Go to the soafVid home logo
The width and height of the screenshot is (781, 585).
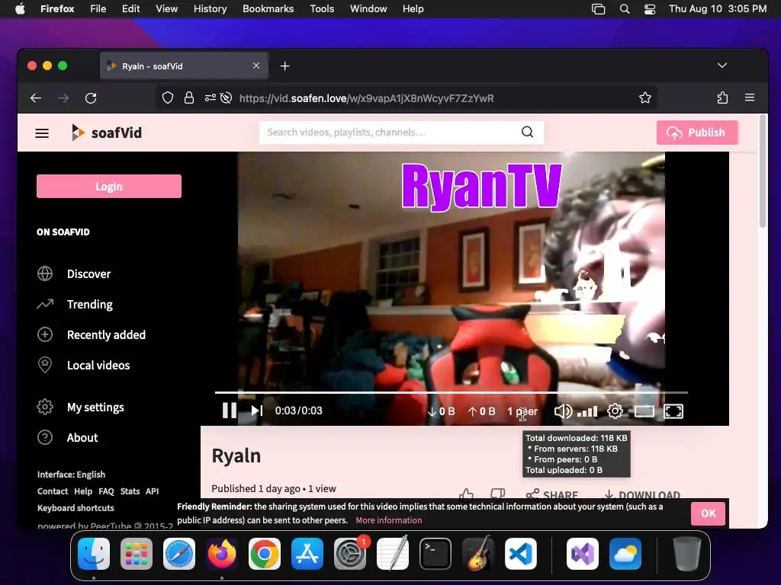coord(107,133)
